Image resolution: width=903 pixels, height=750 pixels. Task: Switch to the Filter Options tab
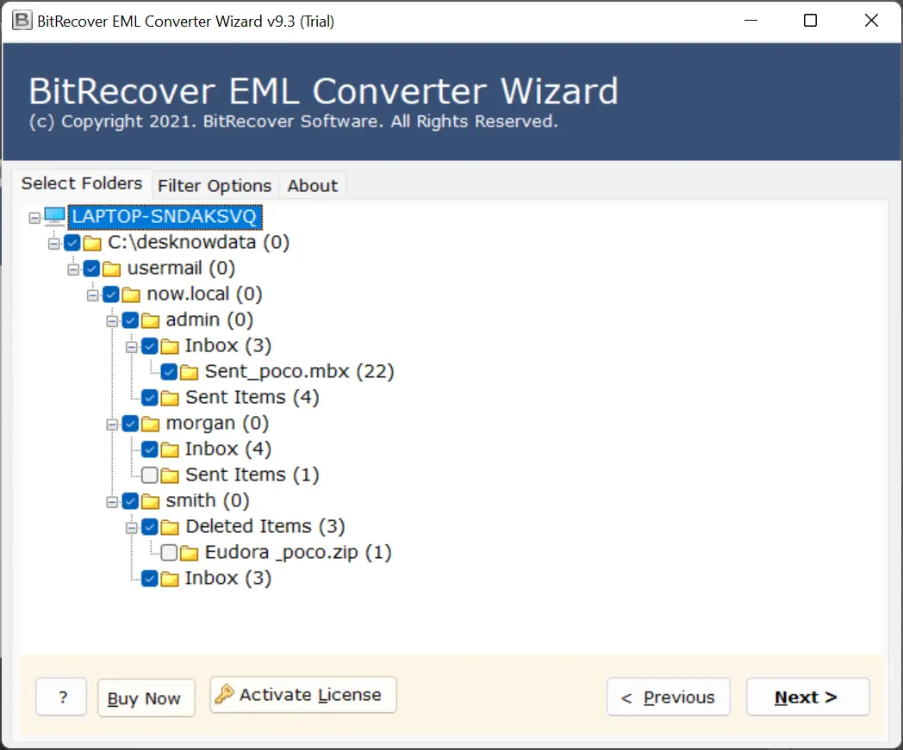[x=215, y=185]
